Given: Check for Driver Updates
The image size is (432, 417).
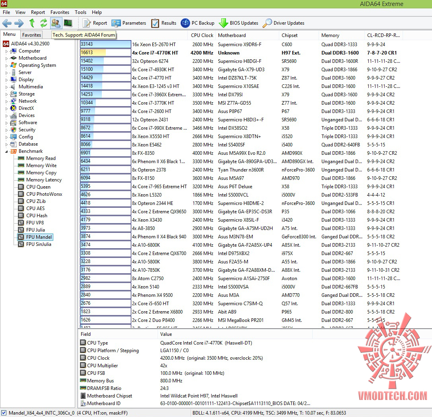Looking at the screenshot, I should tap(284, 23).
